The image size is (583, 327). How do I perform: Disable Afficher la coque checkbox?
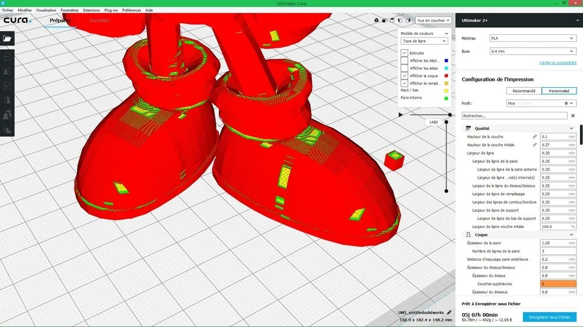[404, 76]
